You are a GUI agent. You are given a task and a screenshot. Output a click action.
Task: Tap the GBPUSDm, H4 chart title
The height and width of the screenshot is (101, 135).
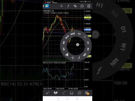(48, 11)
